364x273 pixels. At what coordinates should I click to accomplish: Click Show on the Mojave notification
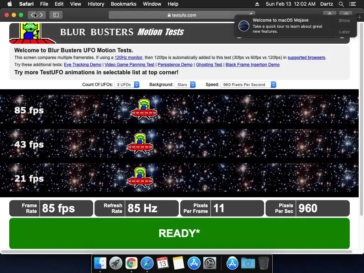pos(344,20)
